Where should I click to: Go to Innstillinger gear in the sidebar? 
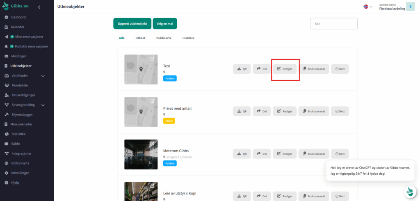click(x=19, y=173)
